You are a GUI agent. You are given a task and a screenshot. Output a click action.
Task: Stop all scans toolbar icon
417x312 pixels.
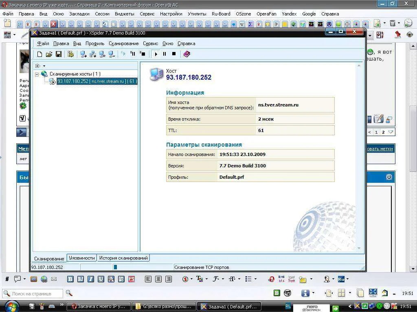coord(142,54)
